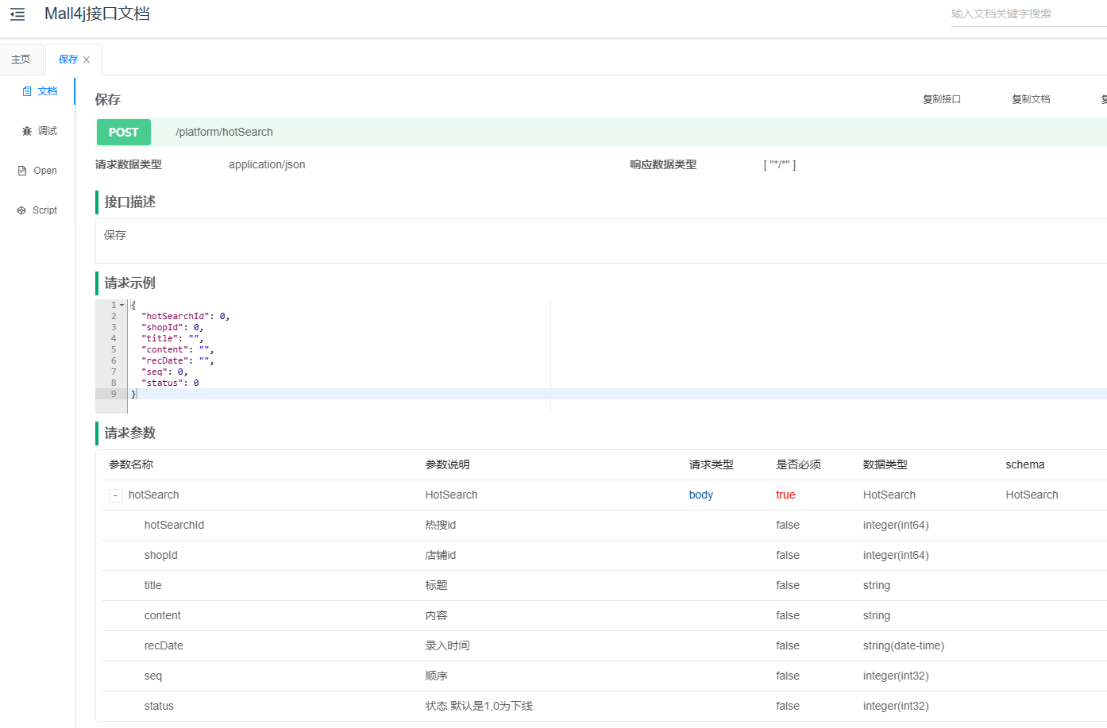Select the 保存 tab
This screenshot has width=1107, height=728.
coord(68,60)
